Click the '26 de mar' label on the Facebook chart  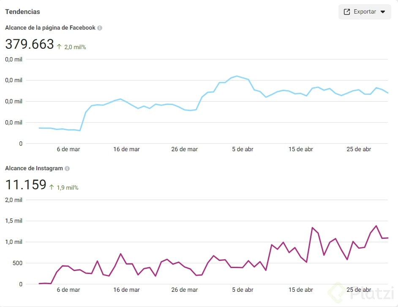(x=185, y=149)
